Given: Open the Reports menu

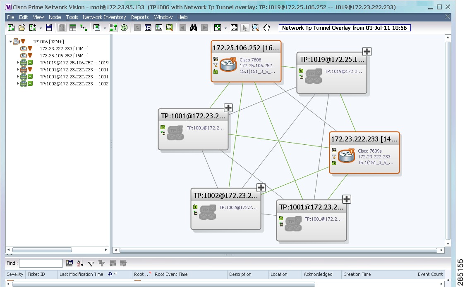Looking at the screenshot, I should pyautogui.click(x=140, y=17).
